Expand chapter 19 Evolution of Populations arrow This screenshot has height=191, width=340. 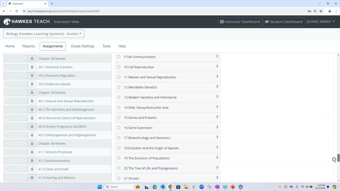point(217,157)
